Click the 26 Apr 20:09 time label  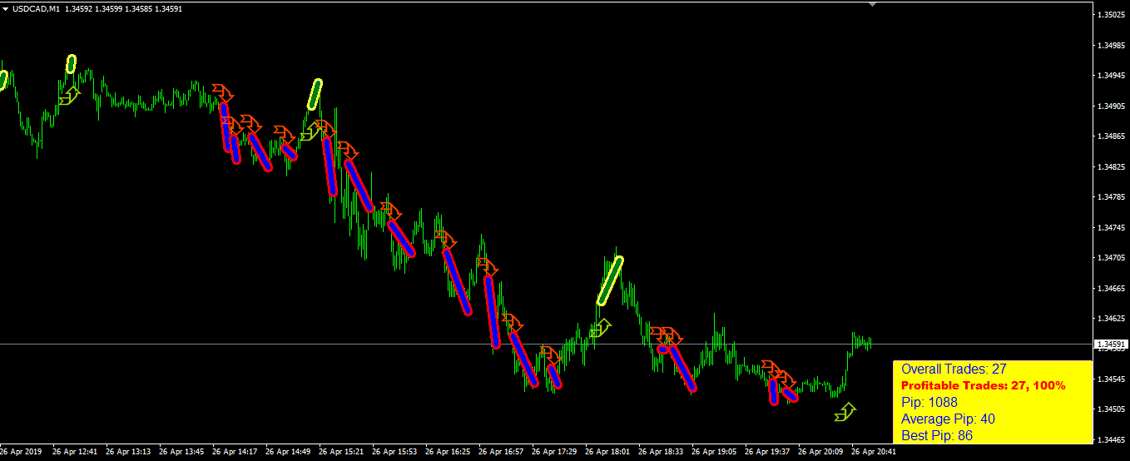pyautogui.click(x=820, y=453)
